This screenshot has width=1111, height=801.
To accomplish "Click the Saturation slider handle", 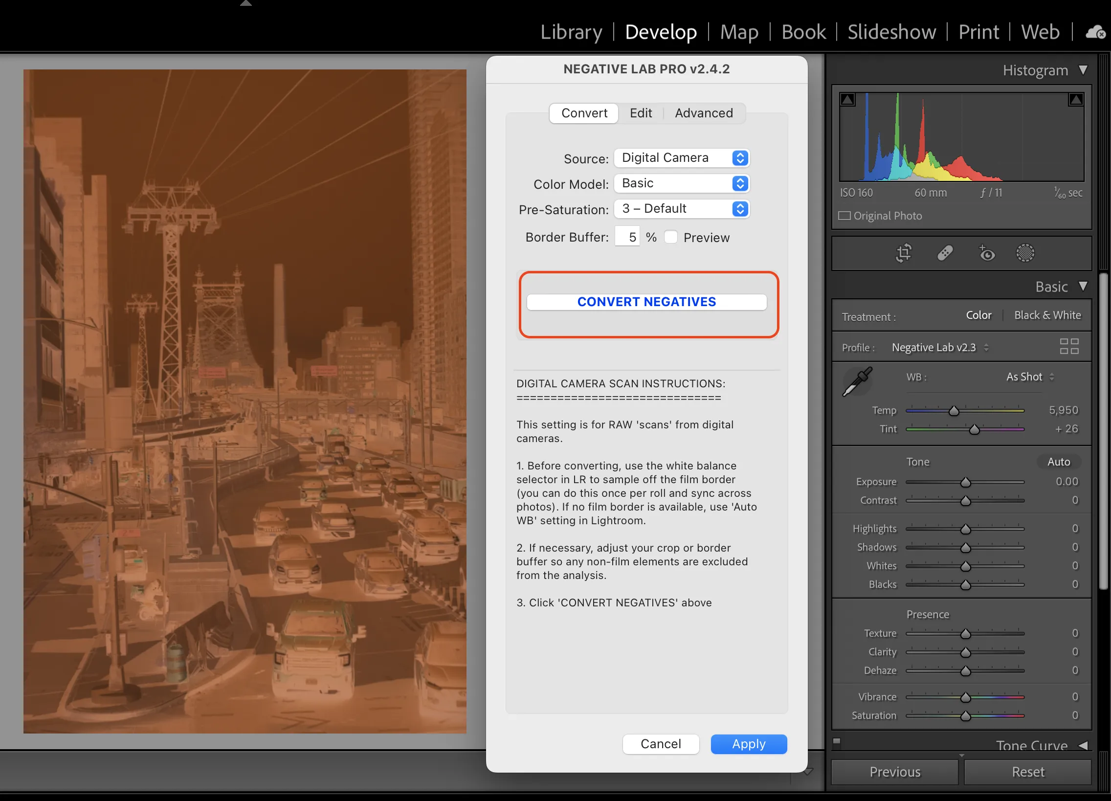I will point(965,716).
